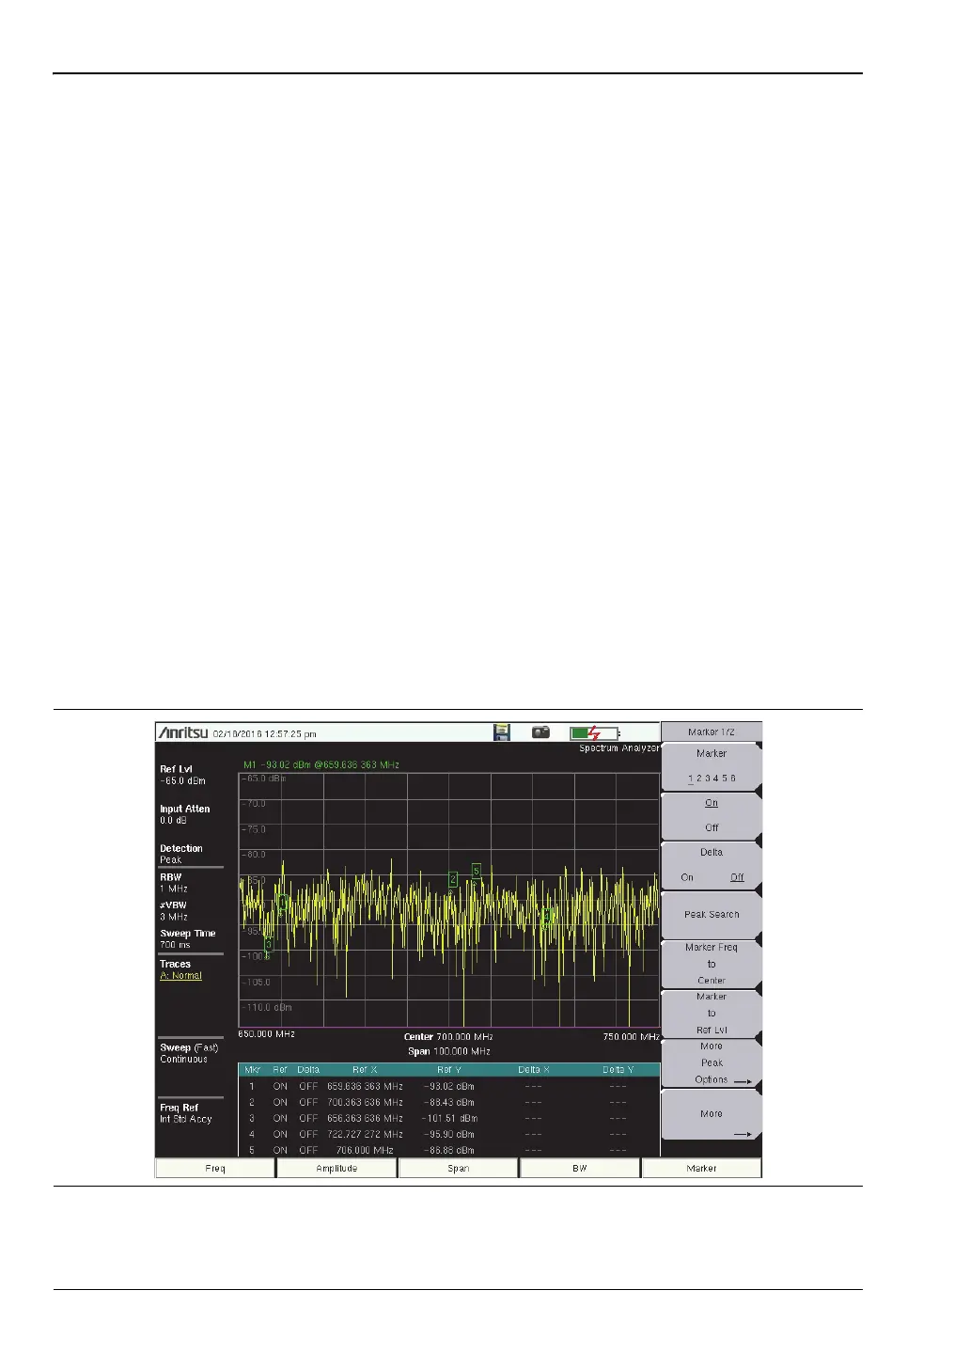Screen dimensions: 970x1369
Task: Open More Peak Options submenu
Action: [x=712, y=1062]
